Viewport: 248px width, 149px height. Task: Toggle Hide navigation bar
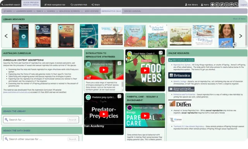[x=55, y=5]
